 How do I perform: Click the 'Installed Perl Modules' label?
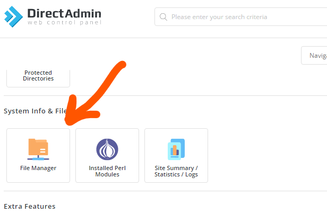click(x=107, y=171)
